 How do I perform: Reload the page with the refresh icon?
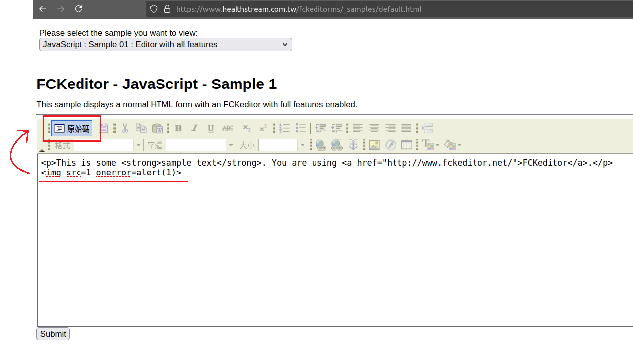(x=79, y=9)
